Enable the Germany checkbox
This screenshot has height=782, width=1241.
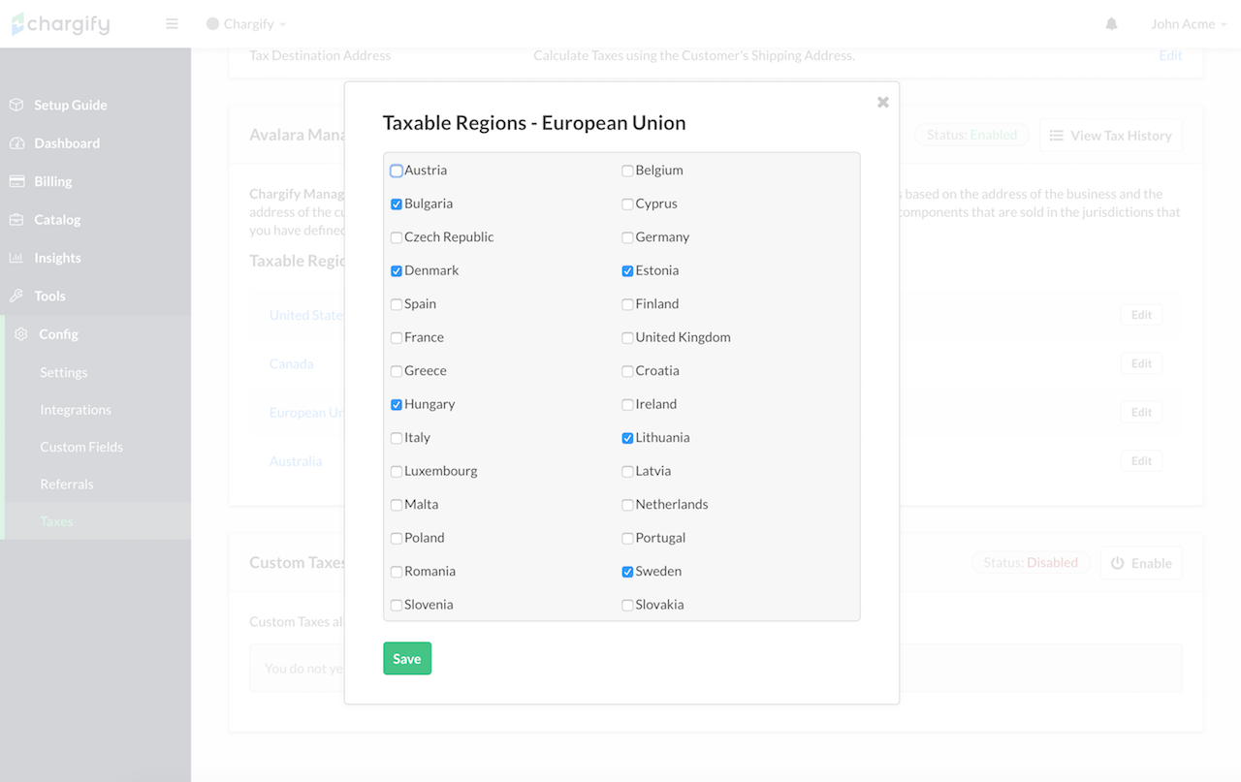click(x=627, y=237)
